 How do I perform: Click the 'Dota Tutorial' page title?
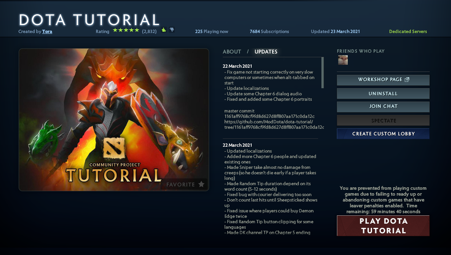point(89,20)
